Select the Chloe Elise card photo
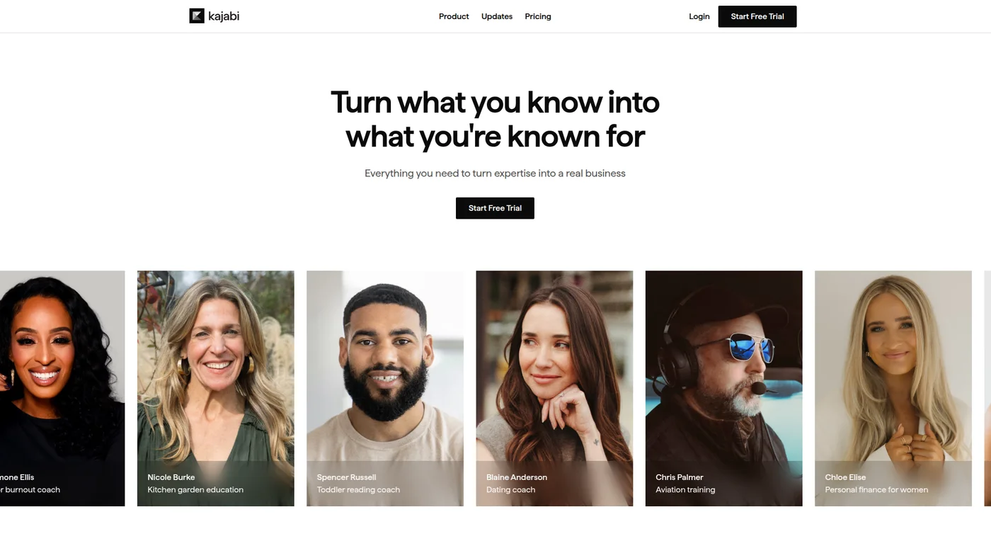Screen dimensions: 991x558 point(893,388)
